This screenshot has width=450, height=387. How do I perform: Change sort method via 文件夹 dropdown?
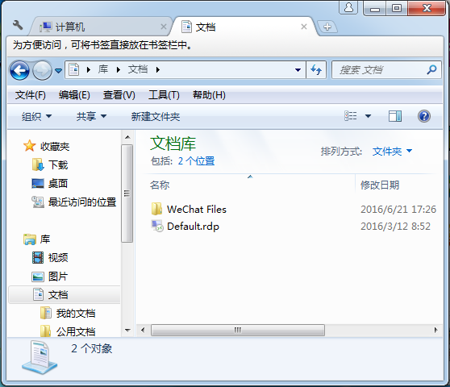(392, 152)
